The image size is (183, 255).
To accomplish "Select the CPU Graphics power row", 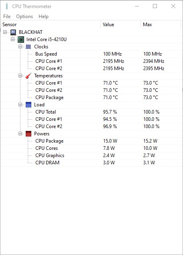I will point(91,155).
